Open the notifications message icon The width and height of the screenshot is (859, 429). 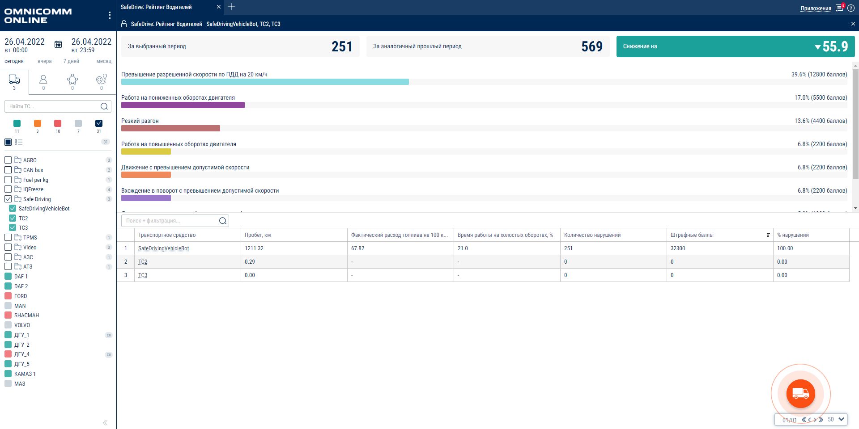pyautogui.click(x=839, y=8)
